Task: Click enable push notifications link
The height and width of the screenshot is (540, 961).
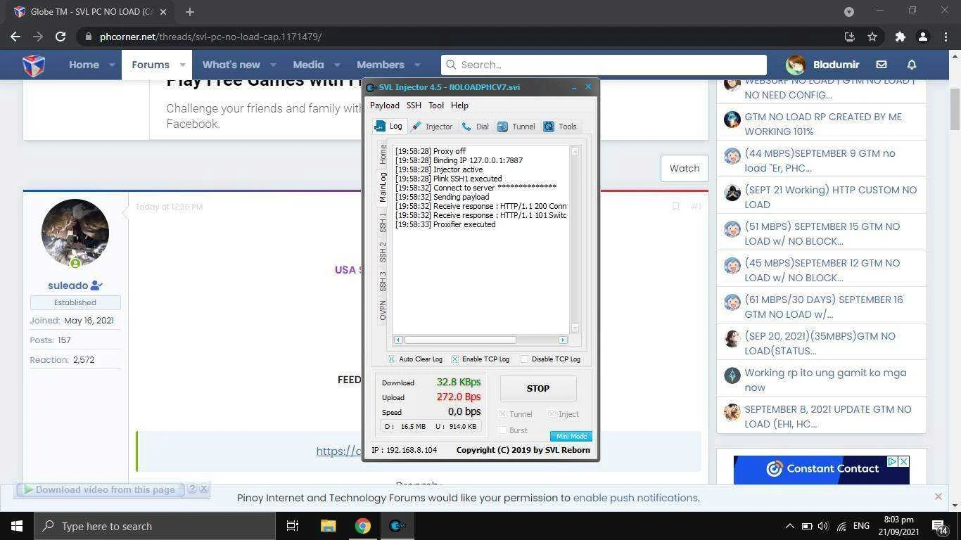Action: pyautogui.click(x=635, y=498)
